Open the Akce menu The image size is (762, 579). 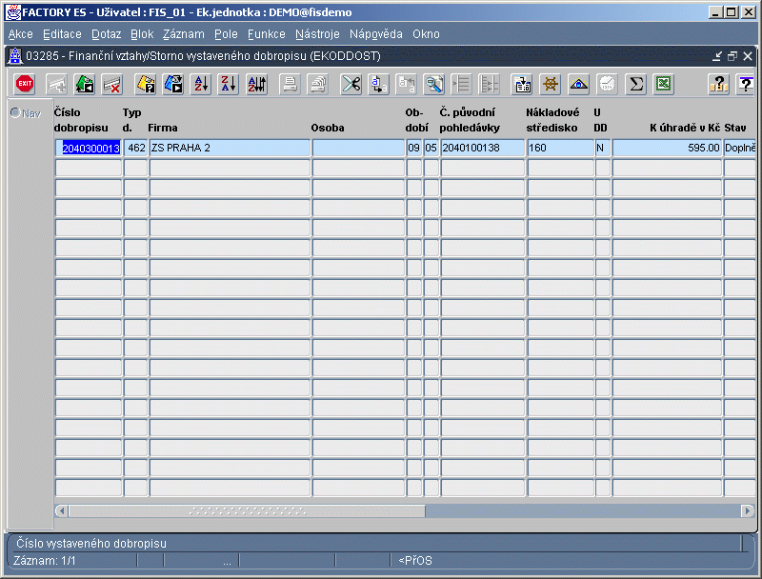[x=20, y=34]
